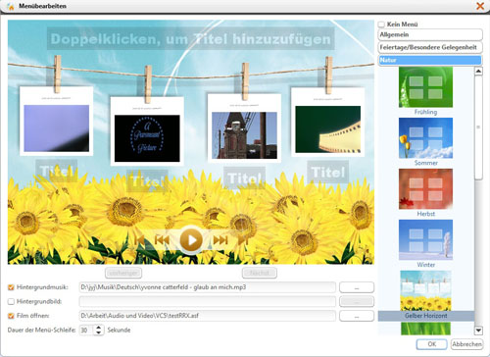Enable the Hintergrundbild checkbox
The image size is (490, 357).
click(11, 301)
